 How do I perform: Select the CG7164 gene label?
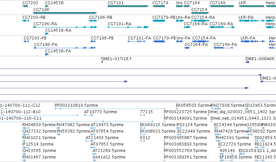pos(192,3)
